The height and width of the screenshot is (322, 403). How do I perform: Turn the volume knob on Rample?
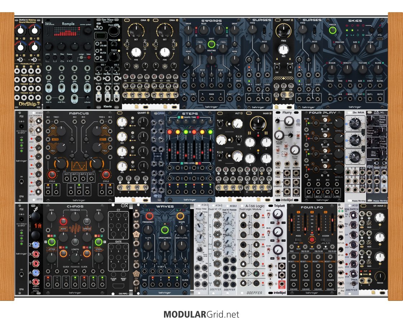tap(87, 98)
